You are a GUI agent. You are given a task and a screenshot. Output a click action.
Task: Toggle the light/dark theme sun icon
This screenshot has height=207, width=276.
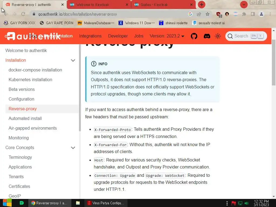218,36
